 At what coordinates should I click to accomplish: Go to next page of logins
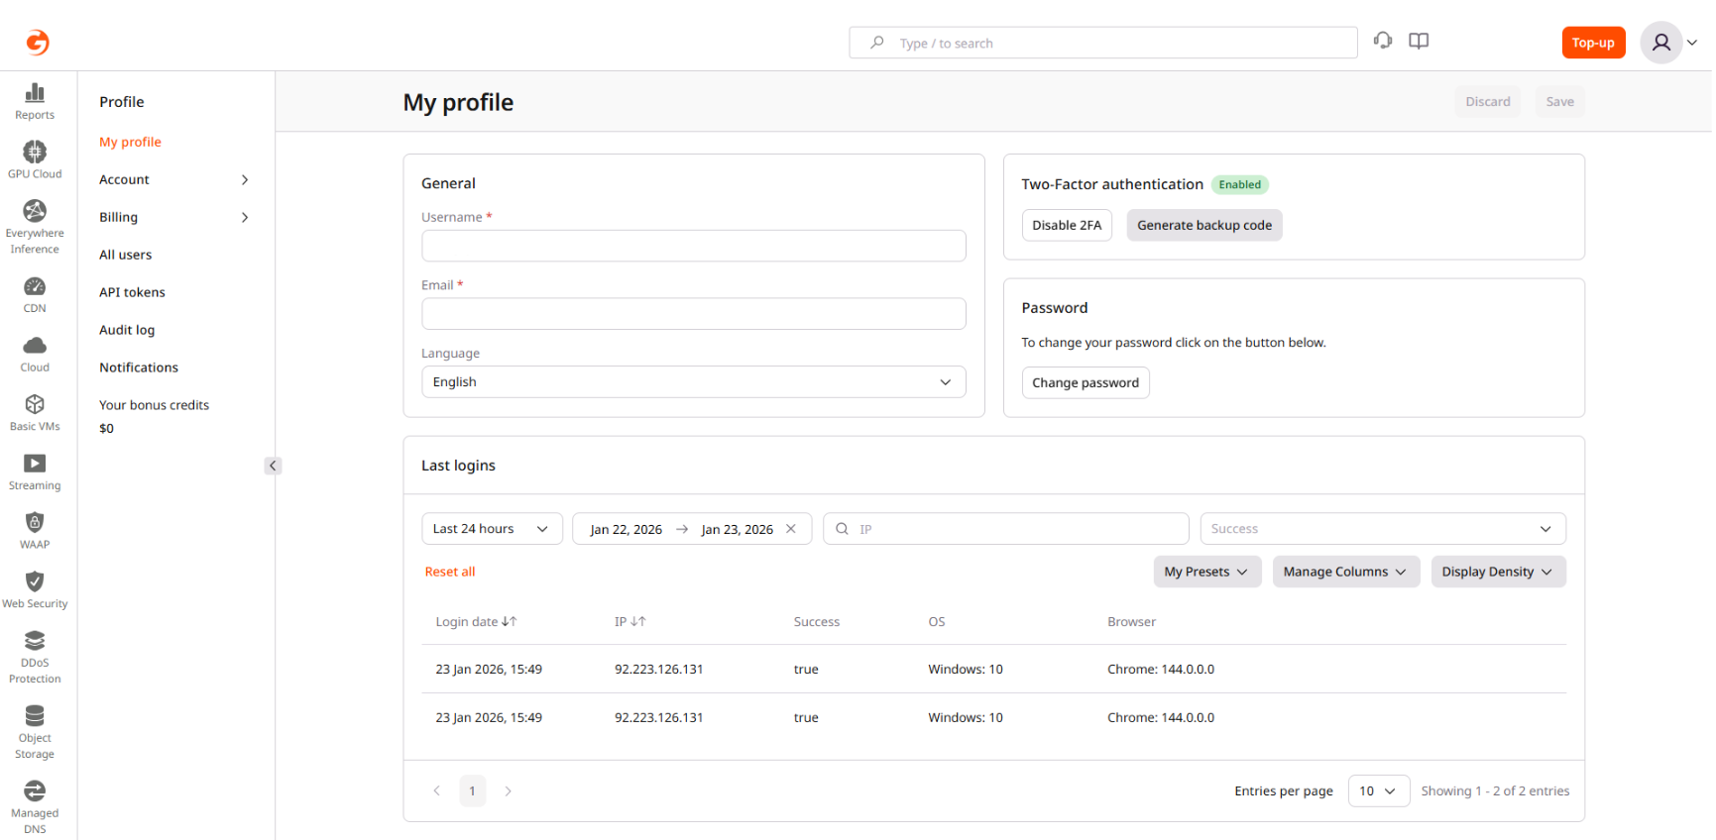click(508, 790)
